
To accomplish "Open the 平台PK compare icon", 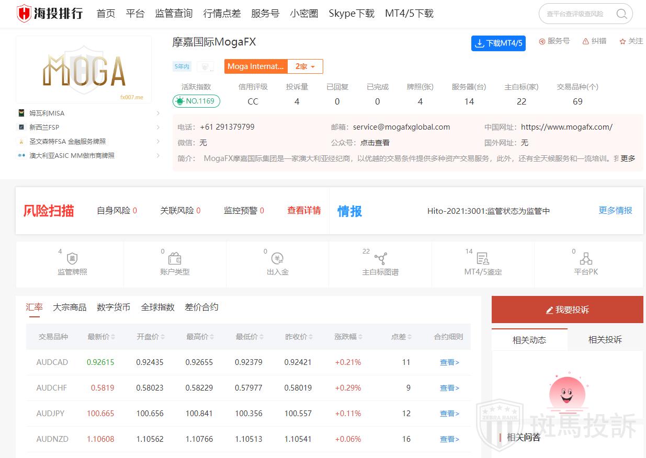I will pos(585,259).
